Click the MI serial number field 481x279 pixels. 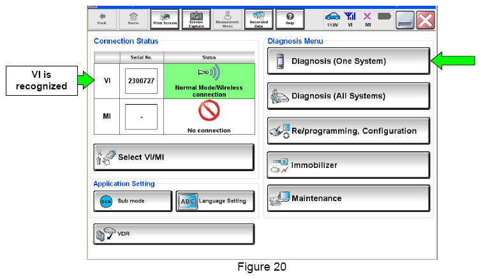pyautogui.click(x=141, y=117)
